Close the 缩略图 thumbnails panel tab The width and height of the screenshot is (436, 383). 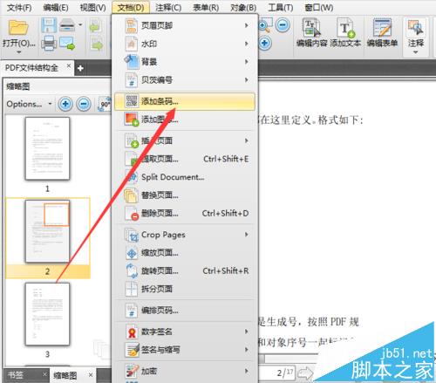91,375
